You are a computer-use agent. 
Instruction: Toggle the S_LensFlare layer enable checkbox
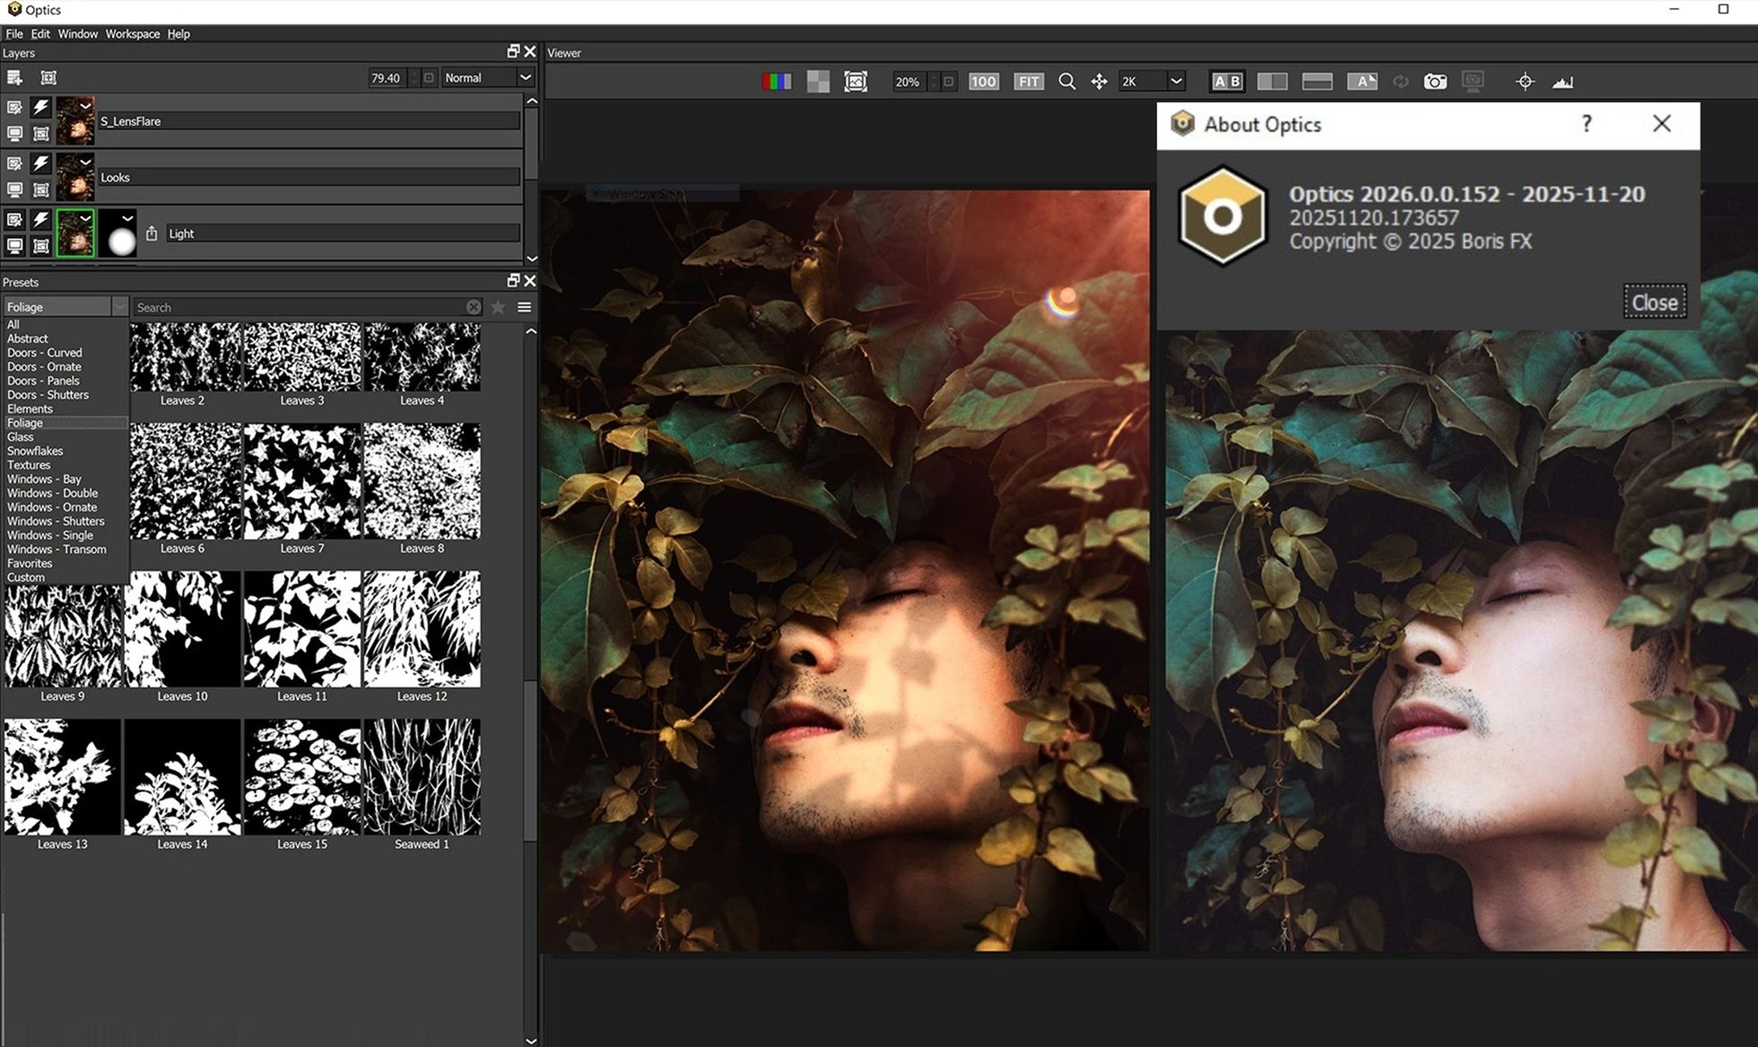pyautogui.click(x=14, y=108)
